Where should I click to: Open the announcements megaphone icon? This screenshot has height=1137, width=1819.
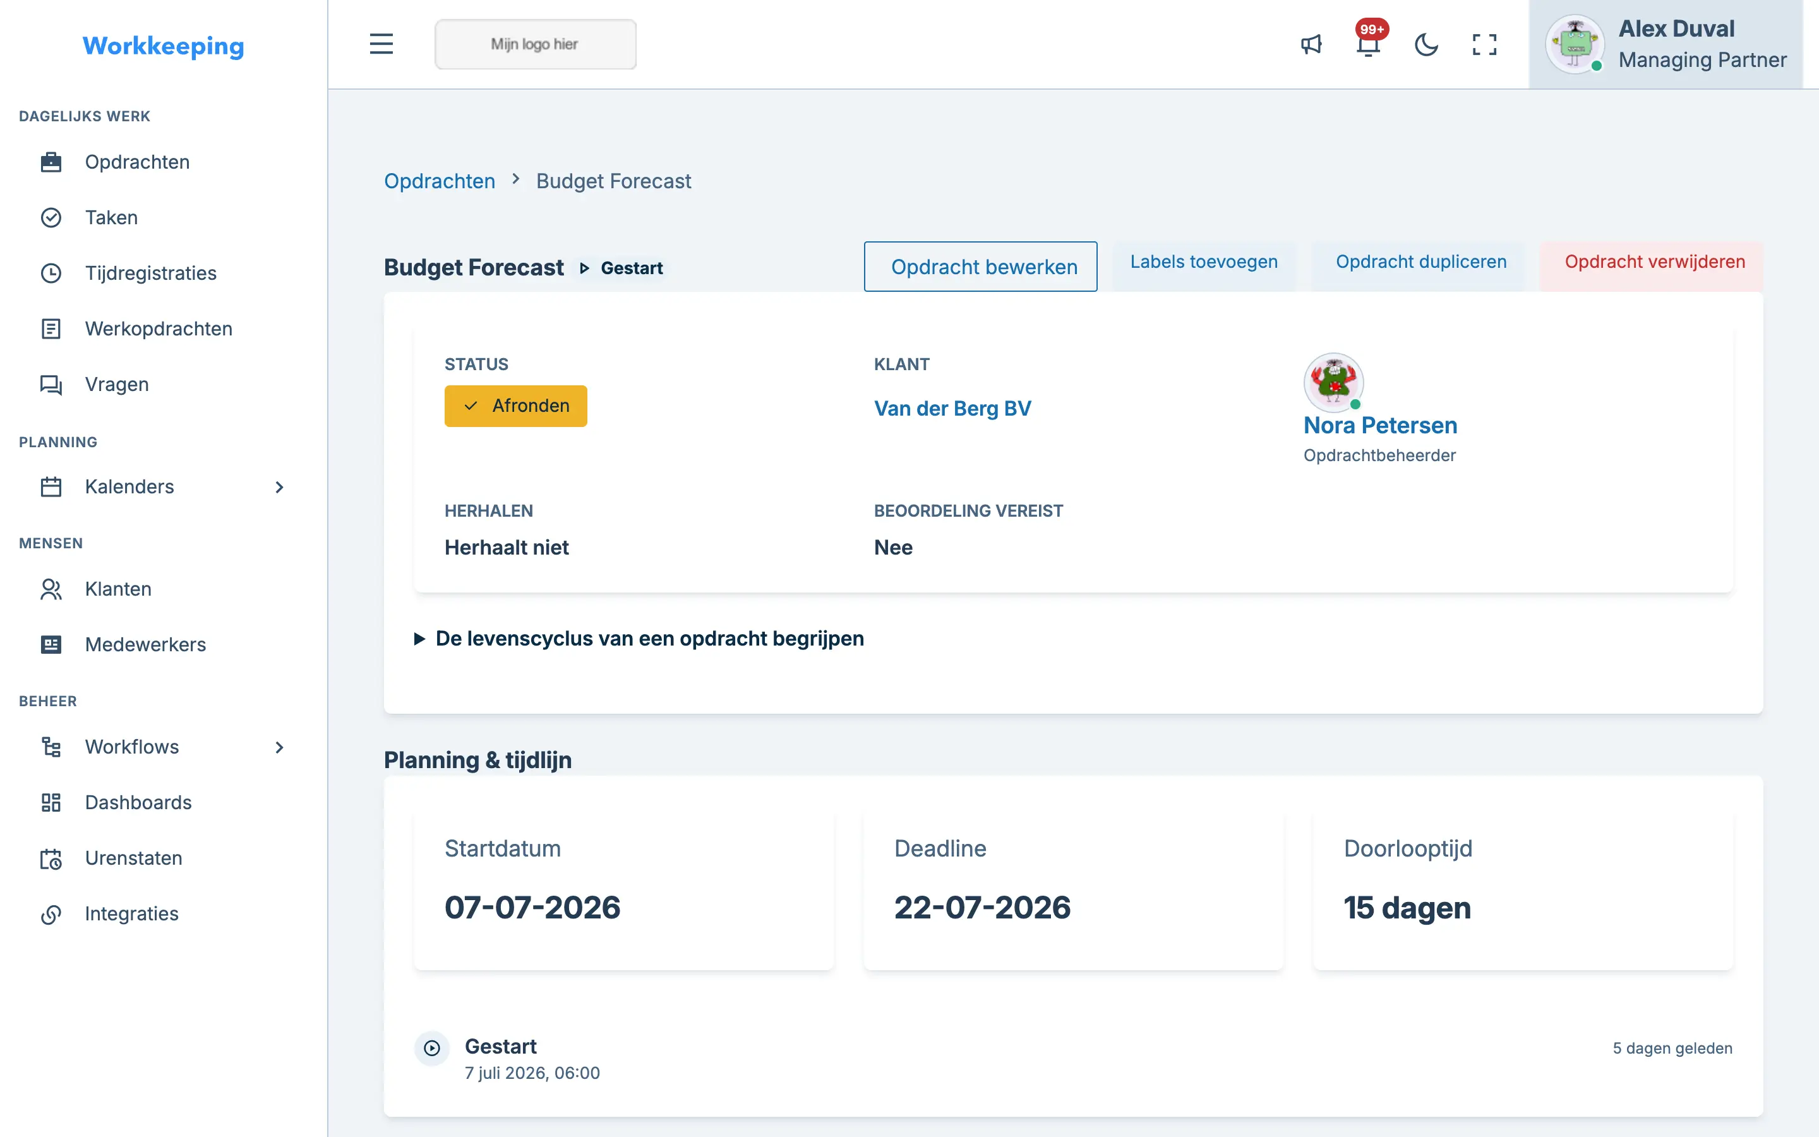coord(1311,44)
